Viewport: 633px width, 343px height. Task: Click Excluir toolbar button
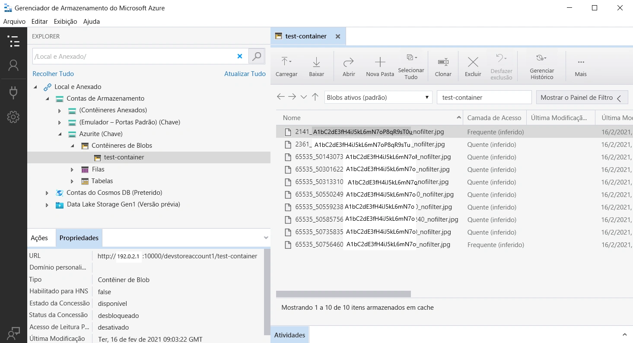473,66
